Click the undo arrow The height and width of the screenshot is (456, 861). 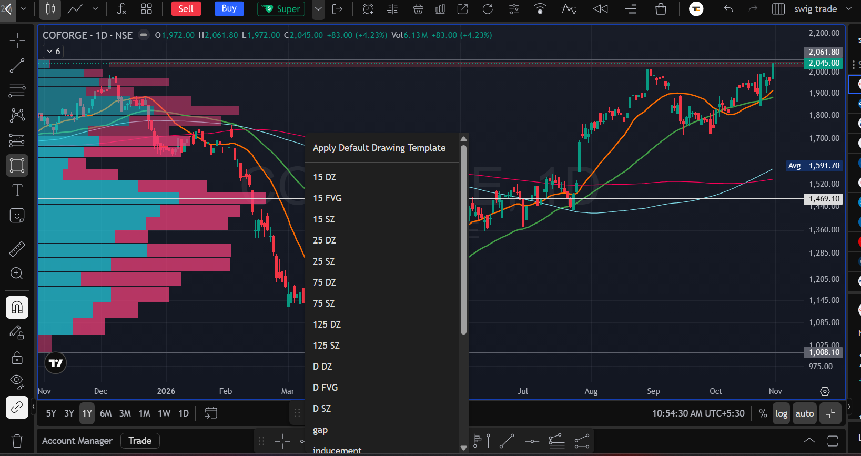coord(728,9)
